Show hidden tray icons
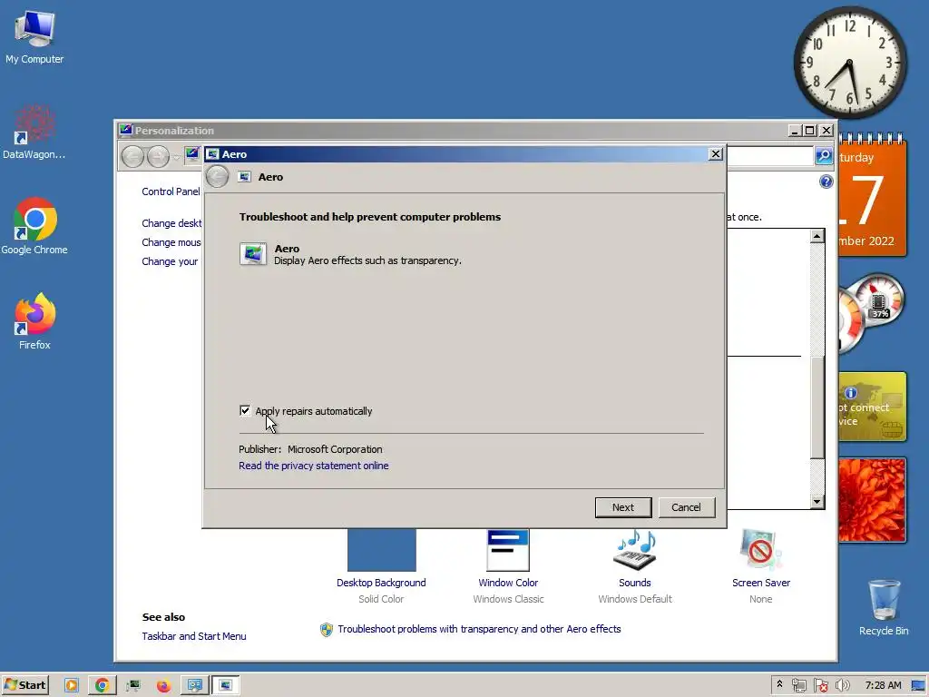The image size is (929, 697). coord(779,685)
